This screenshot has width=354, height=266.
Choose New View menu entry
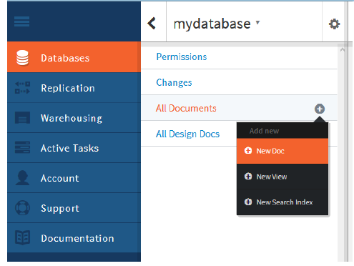click(282, 177)
